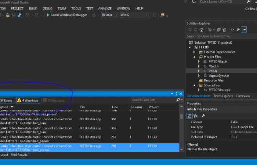
Task: Switch to the Team Explorer tab
Action: click(223, 96)
